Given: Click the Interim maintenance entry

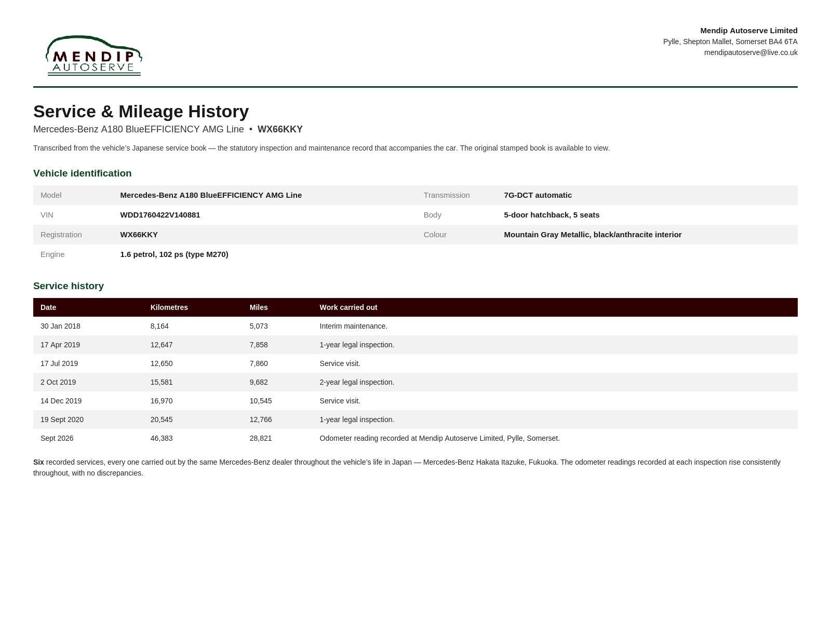Looking at the screenshot, I should (354, 326).
